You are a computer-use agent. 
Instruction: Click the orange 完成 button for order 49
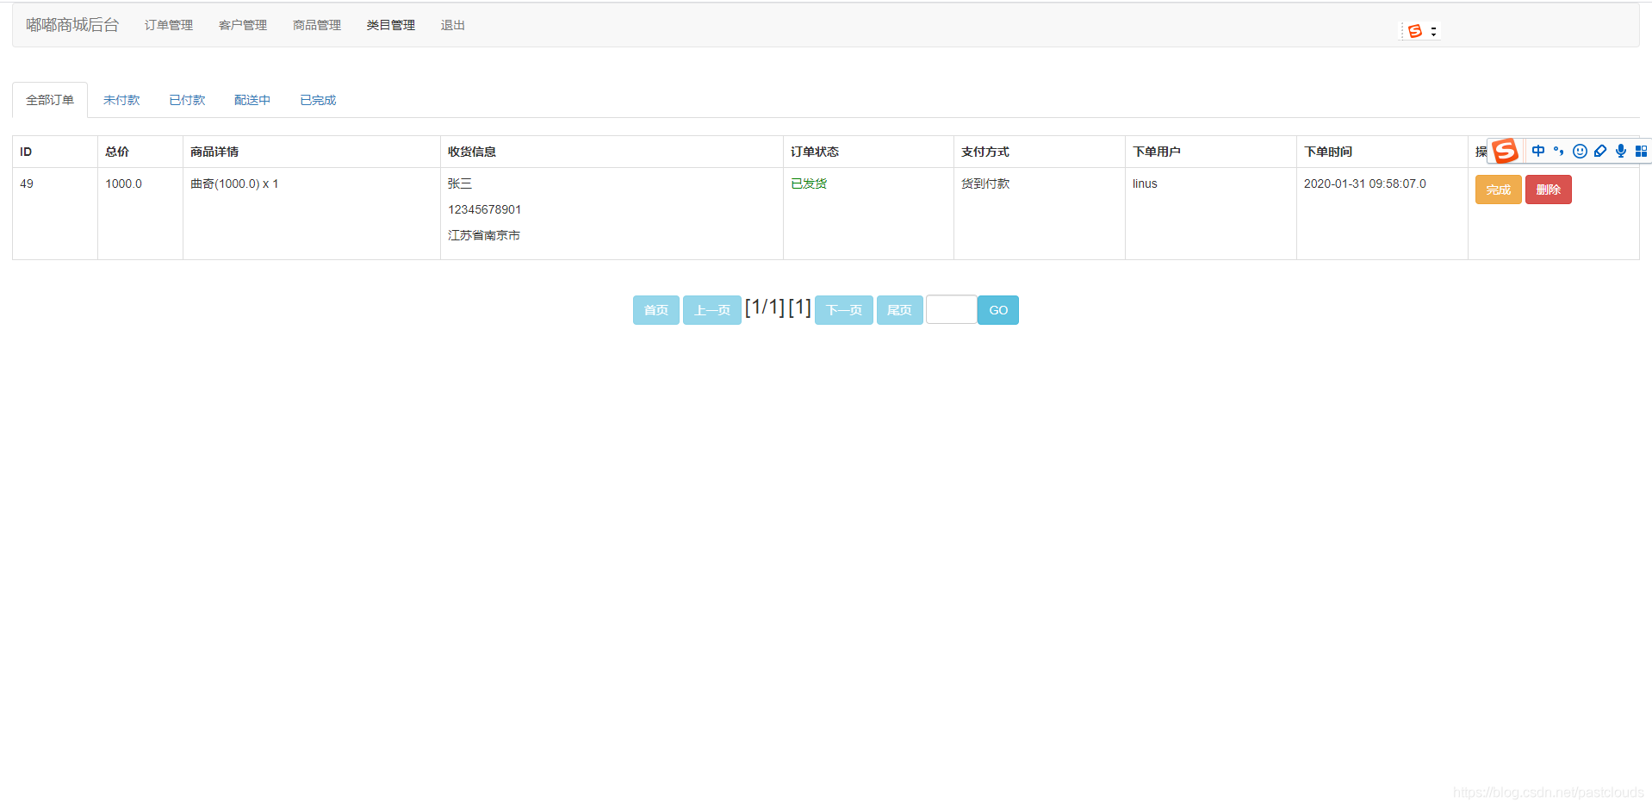pos(1498,190)
